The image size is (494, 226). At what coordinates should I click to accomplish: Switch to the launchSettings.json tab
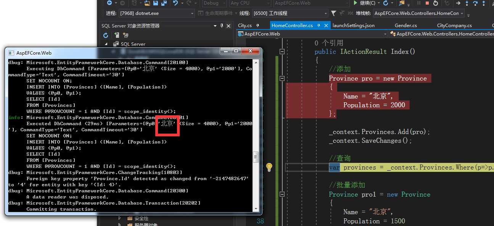(354, 26)
